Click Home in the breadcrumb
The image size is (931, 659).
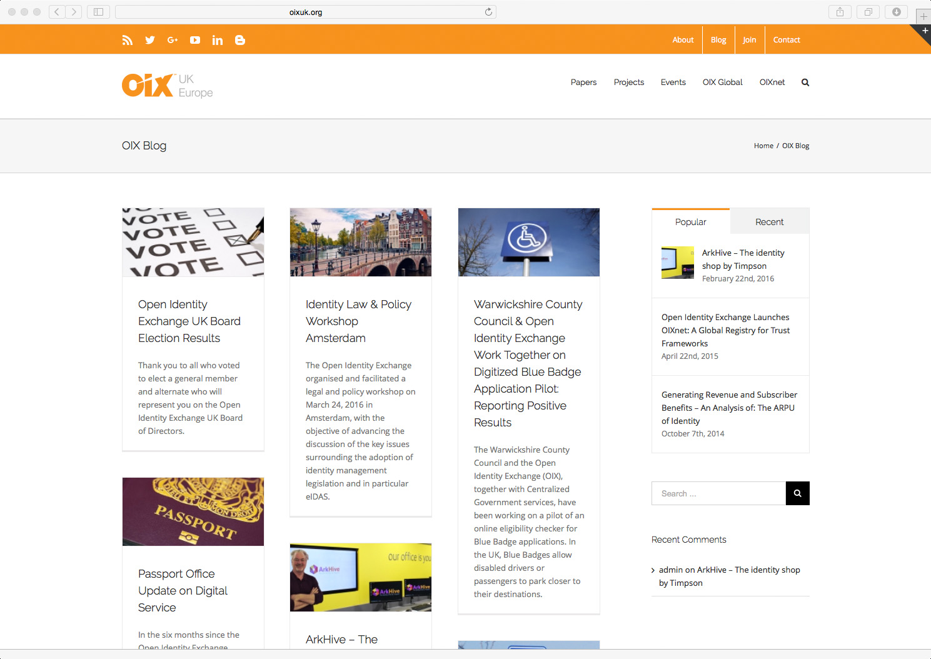coord(763,146)
